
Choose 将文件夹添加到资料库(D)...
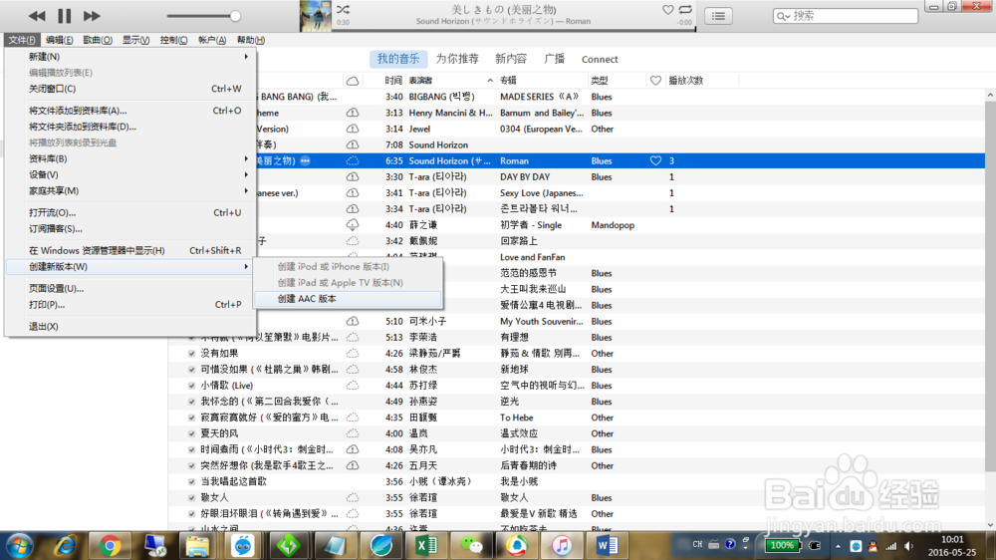point(130,127)
